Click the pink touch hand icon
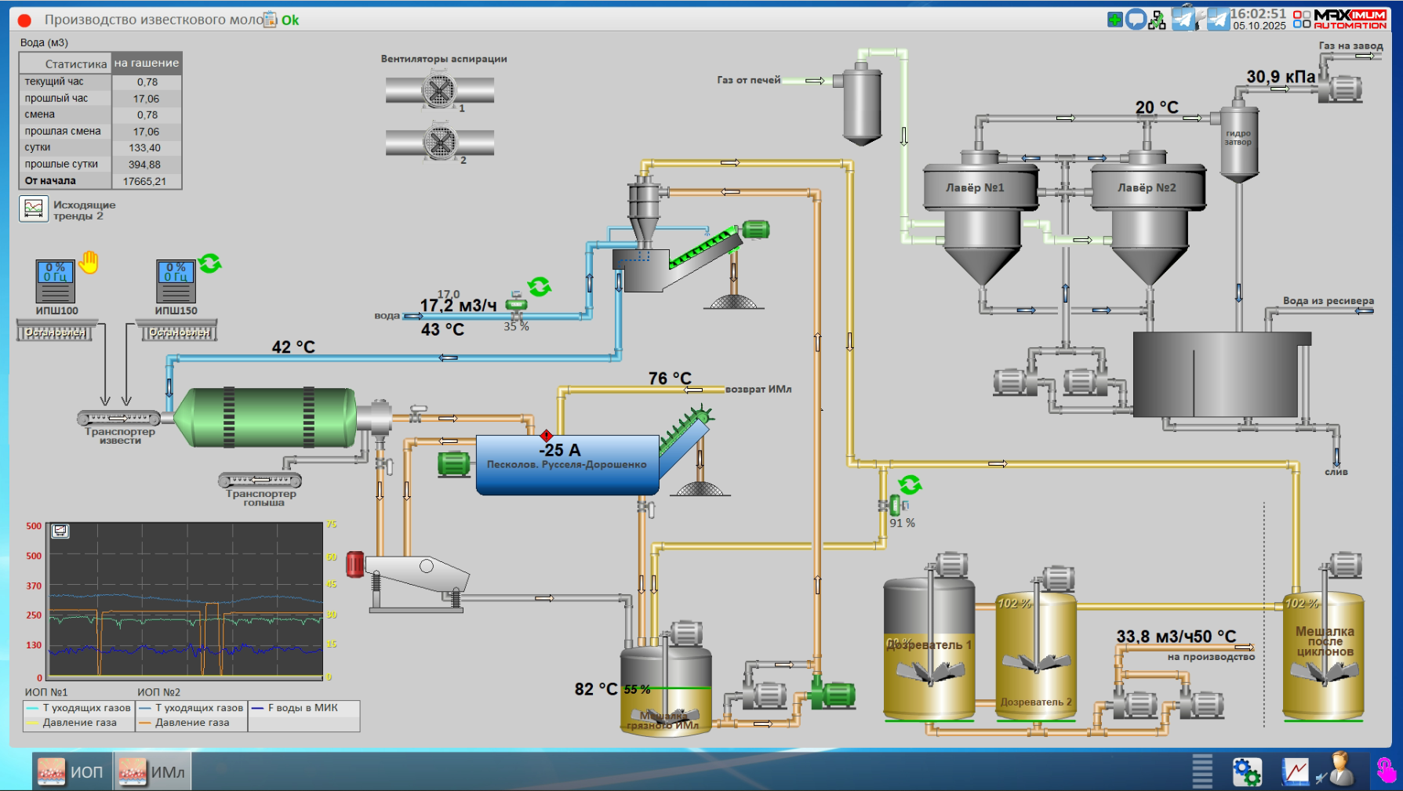Viewport: 1403px width, 791px height. click(x=1386, y=771)
